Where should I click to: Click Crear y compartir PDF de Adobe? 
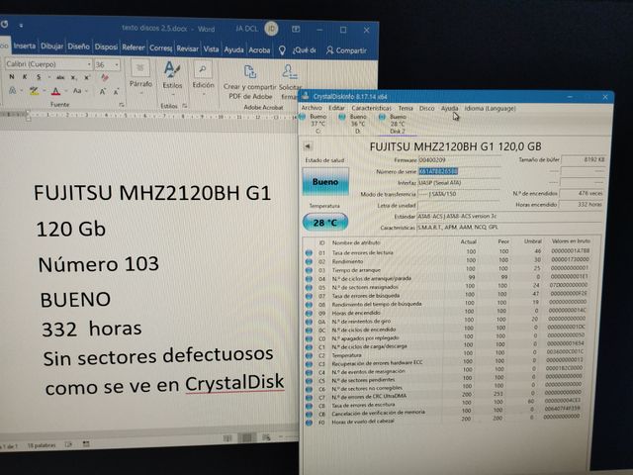pyautogui.click(x=250, y=82)
